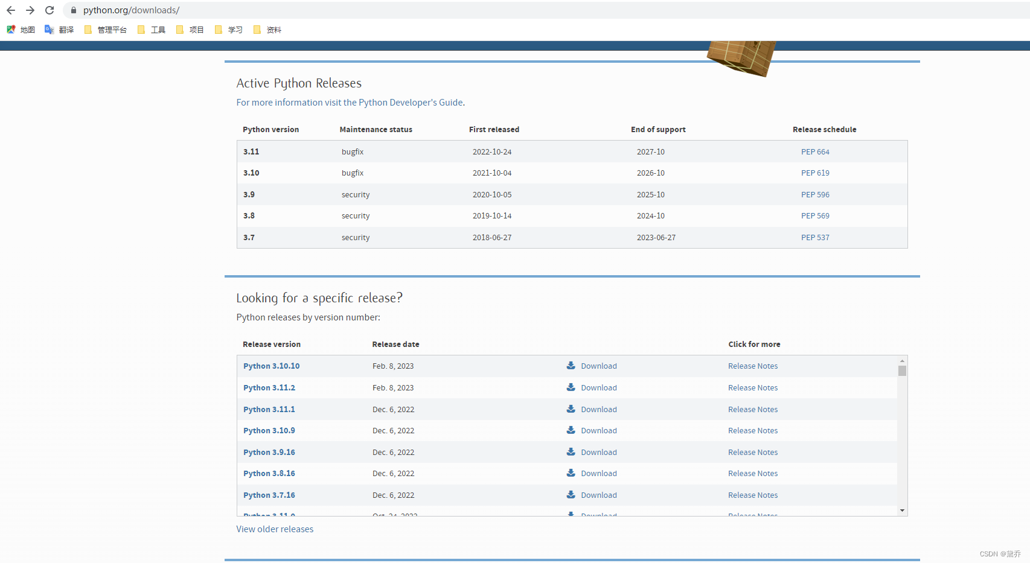
Task: Open PEP 596 release schedule
Action: tap(815, 195)
